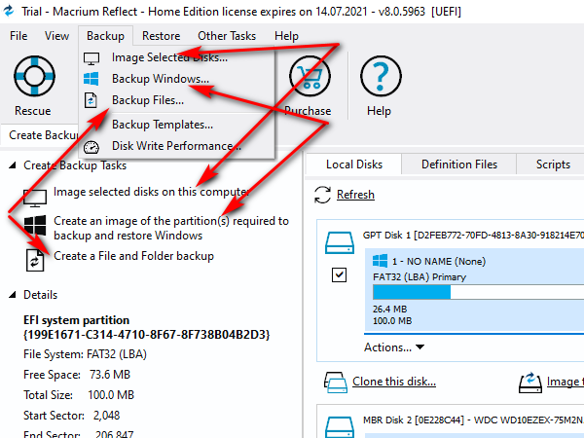Screen dimensions: 584x438
Task: Click the Image this disk icon with arrows
Action: tap(530, 383)
